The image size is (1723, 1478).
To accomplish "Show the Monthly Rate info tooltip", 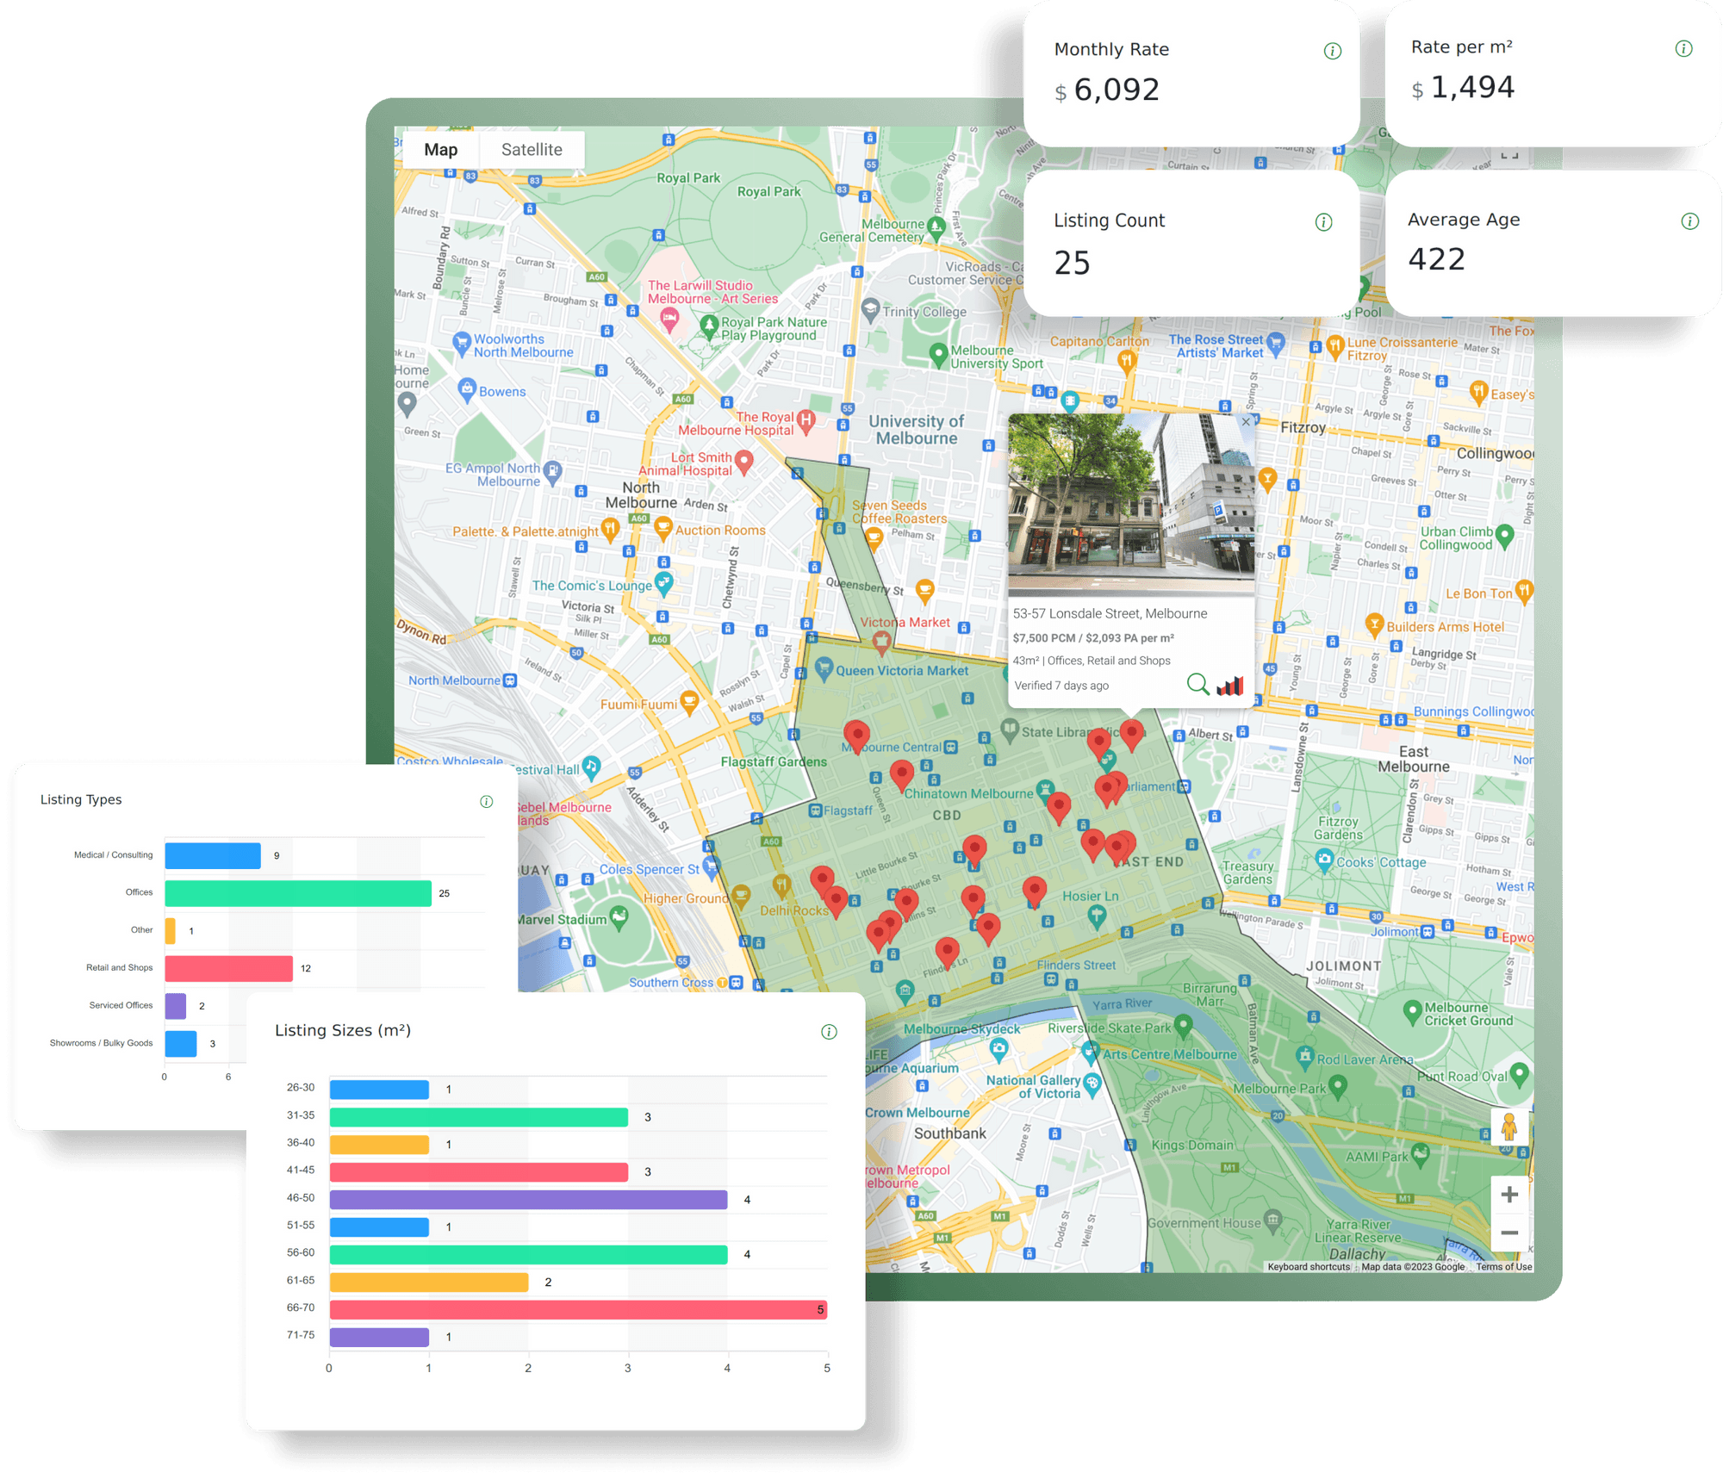I will (1332, 50).
